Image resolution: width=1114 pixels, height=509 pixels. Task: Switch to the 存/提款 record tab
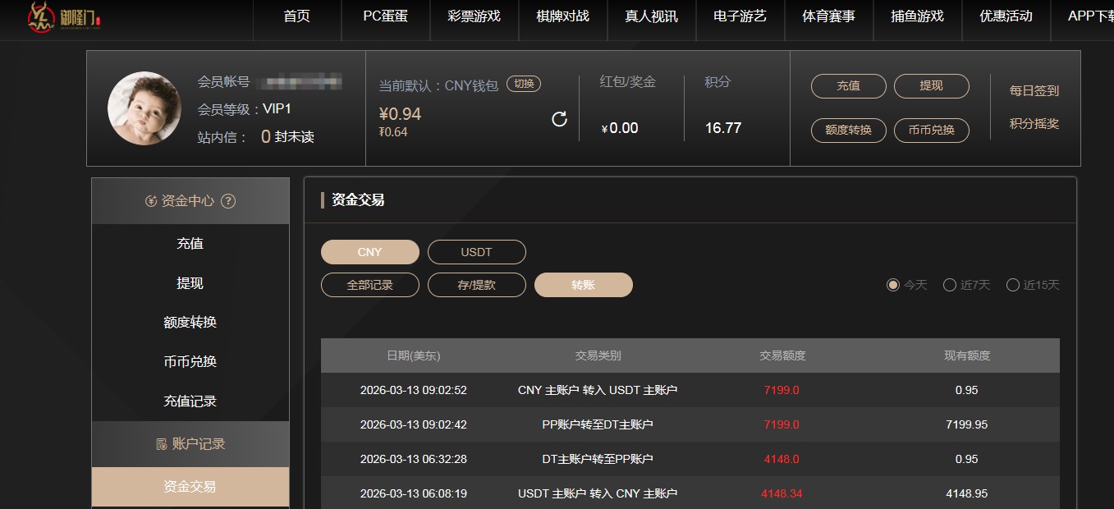coord(477,285)
